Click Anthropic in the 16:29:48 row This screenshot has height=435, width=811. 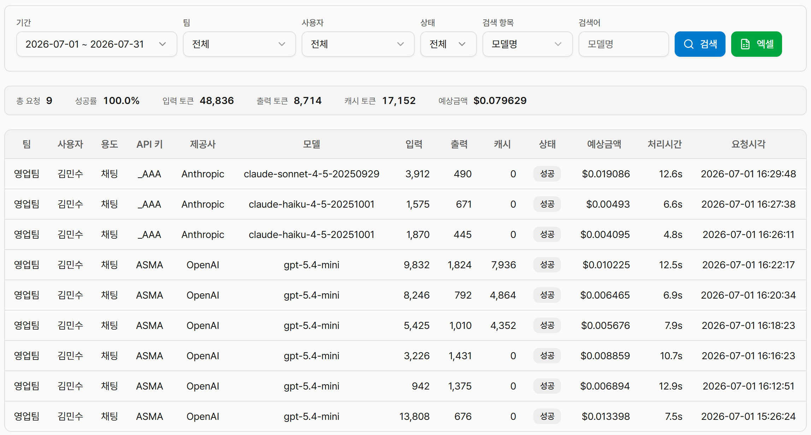click(x=203, y=174)
